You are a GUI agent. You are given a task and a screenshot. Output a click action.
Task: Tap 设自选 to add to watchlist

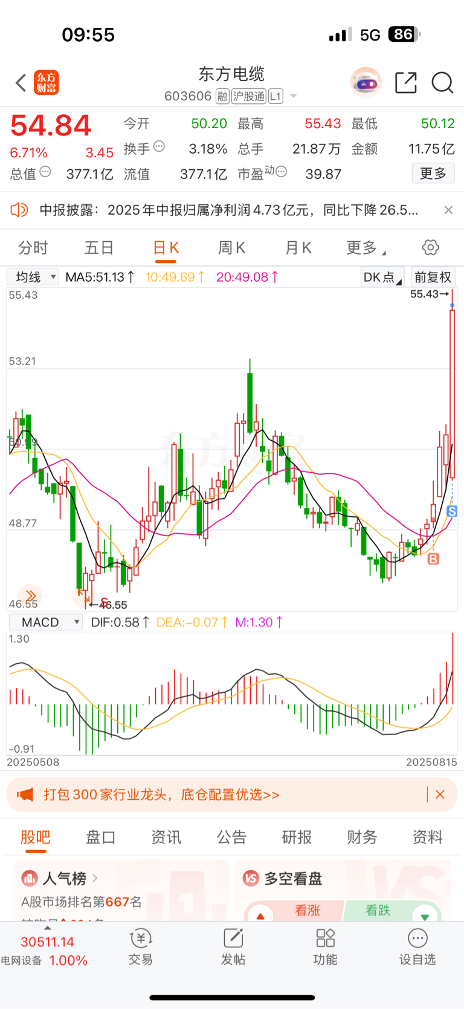pos(417,948)
